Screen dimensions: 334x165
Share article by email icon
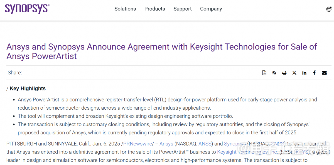[324, 73]
